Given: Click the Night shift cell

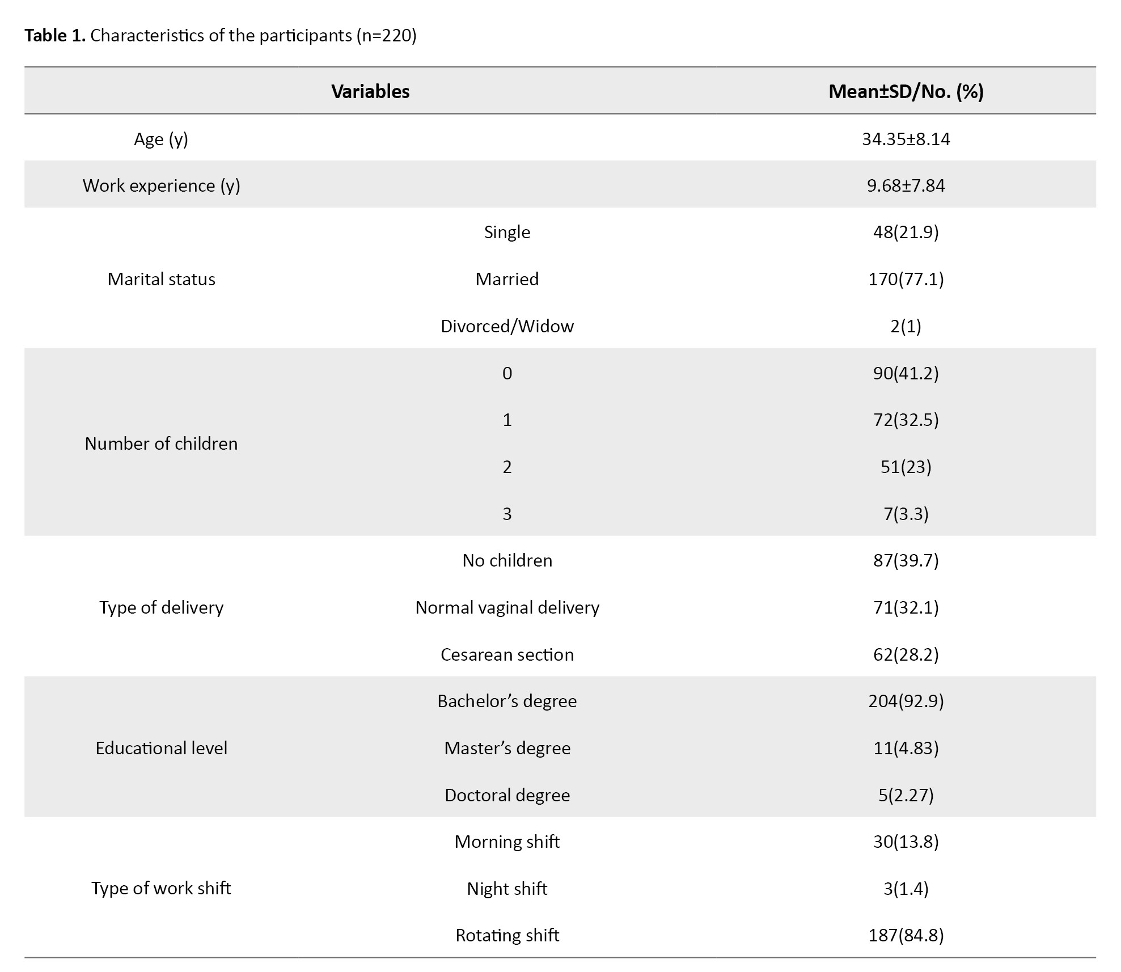Looking at the screenshot, I should click(x=507, y=888).
